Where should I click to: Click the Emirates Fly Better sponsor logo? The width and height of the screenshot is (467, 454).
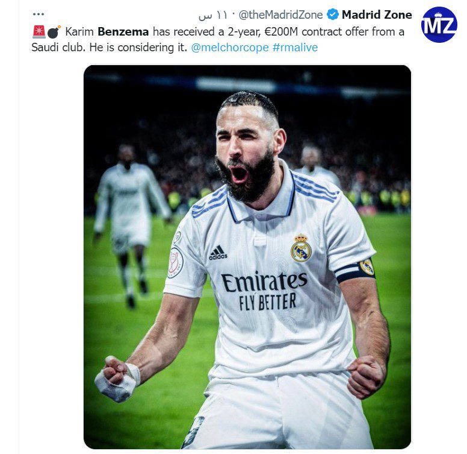[264, 291]
